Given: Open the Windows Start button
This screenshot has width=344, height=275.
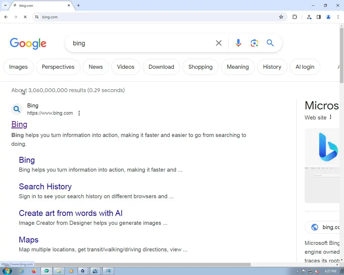Looking at the screenshot, I should 7,271.
